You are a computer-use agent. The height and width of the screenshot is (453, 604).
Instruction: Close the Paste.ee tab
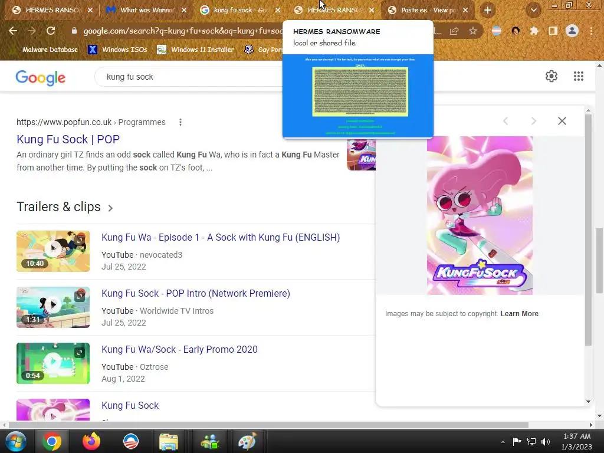[x=465, y=10]
